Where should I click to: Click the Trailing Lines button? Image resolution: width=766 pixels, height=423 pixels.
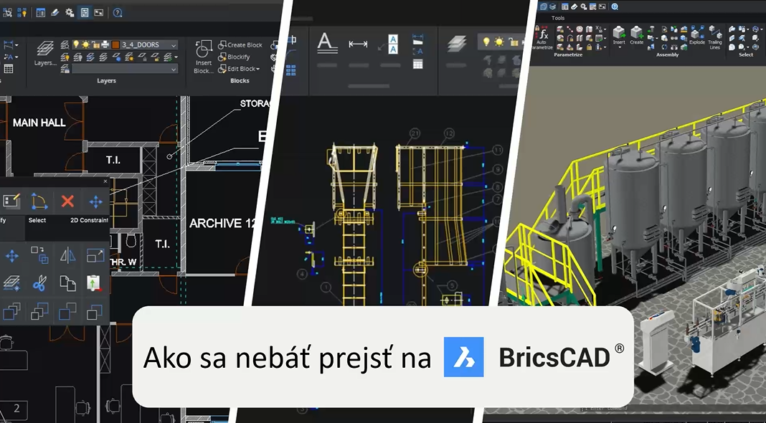[x=714, y=37]
